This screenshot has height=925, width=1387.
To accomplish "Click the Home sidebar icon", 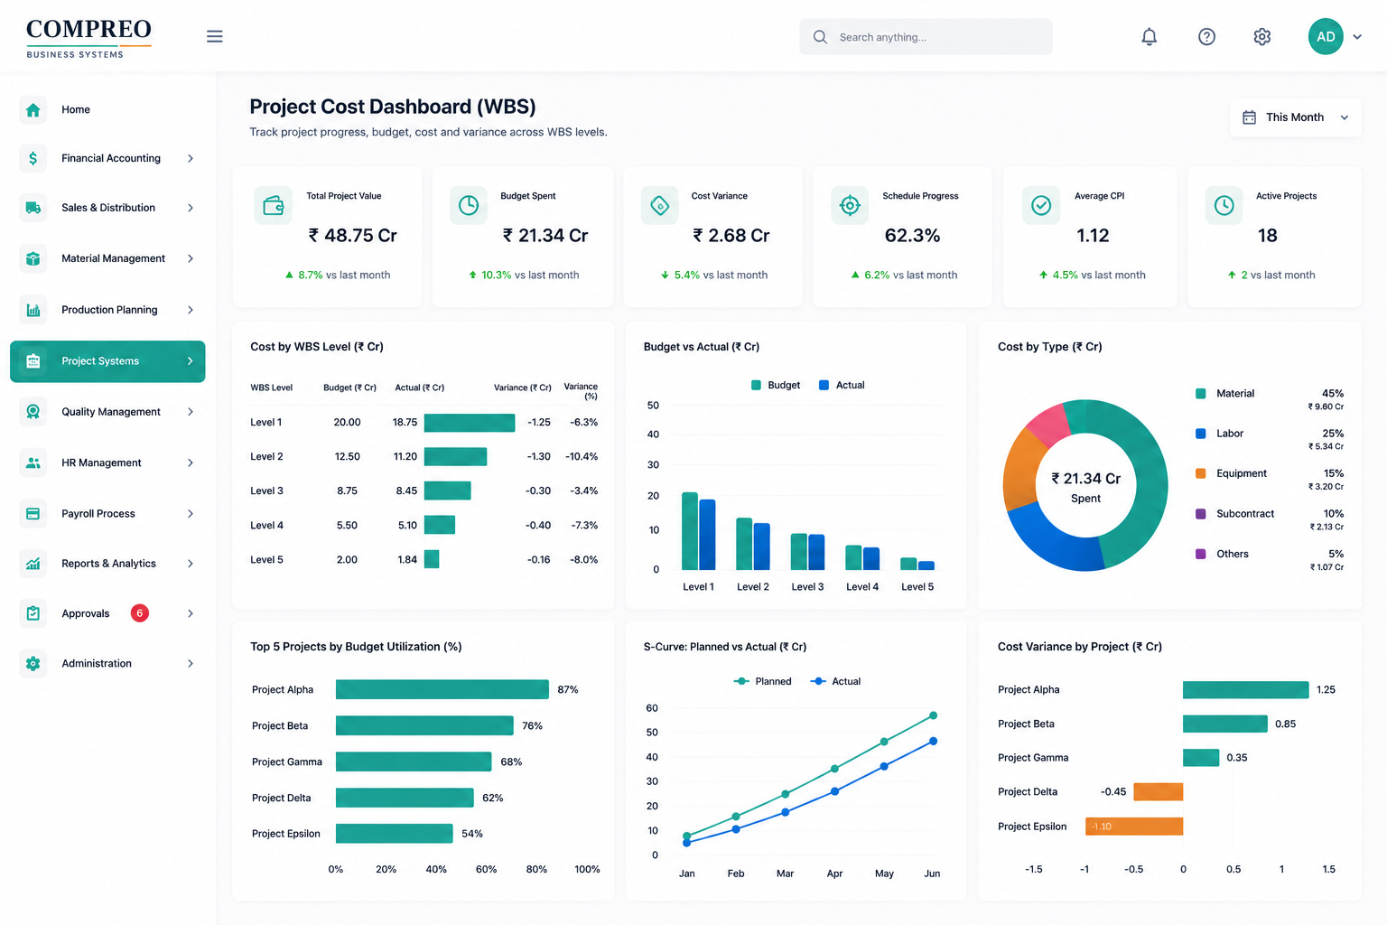I will pos(33,109).
